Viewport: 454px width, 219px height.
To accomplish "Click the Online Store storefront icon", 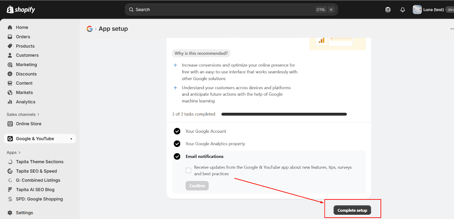I will click(10, 124).
